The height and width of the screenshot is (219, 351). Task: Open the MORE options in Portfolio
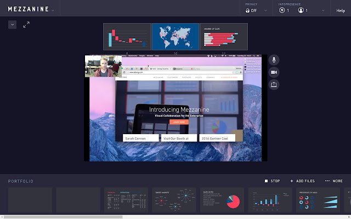pyautogui.click(x=334, y=181)
